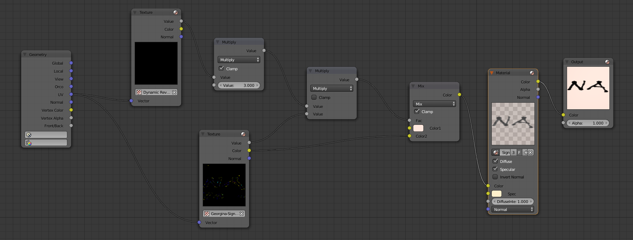
Task: Open operation dropdown on first Multiply node
Action: [239, 60]
